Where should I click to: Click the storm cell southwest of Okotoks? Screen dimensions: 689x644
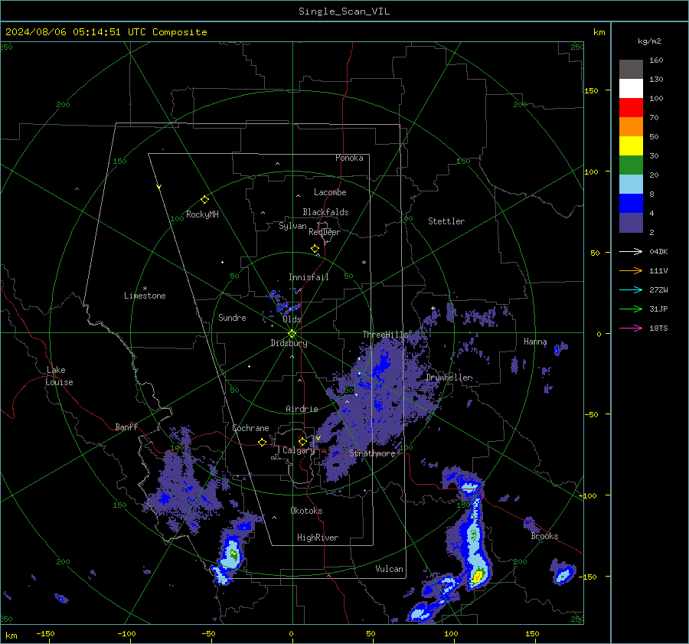pos(233,554)
